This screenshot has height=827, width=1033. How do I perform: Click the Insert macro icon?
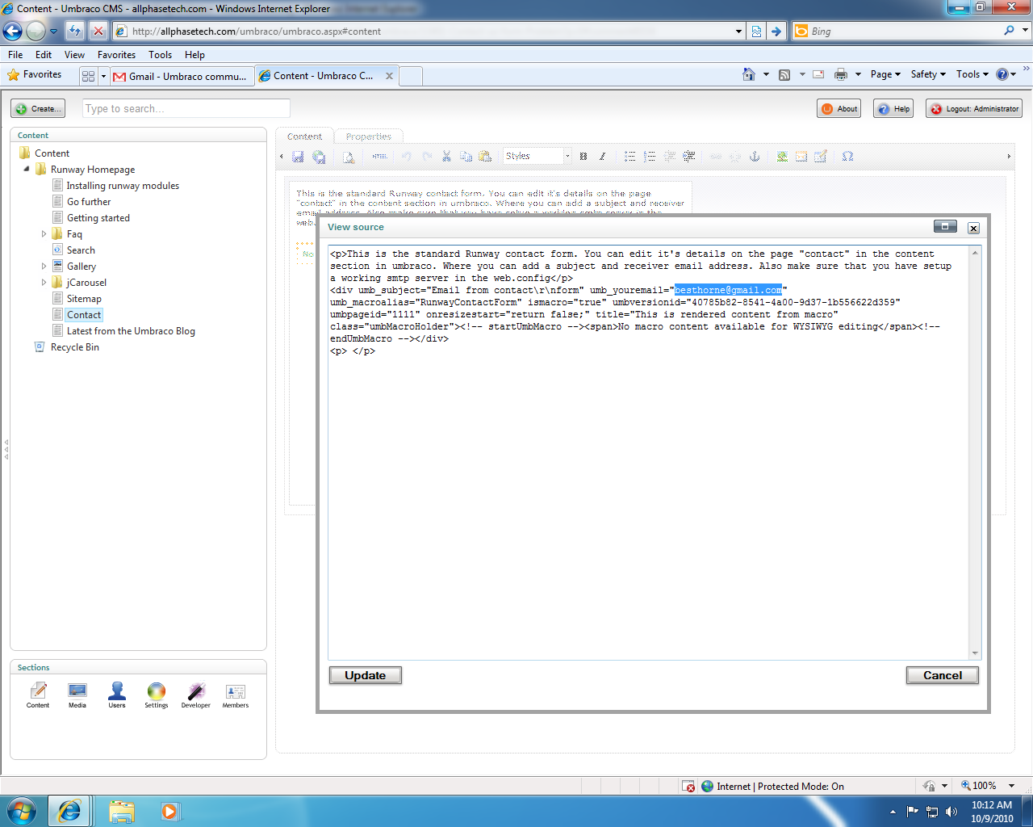coord(801,157)
